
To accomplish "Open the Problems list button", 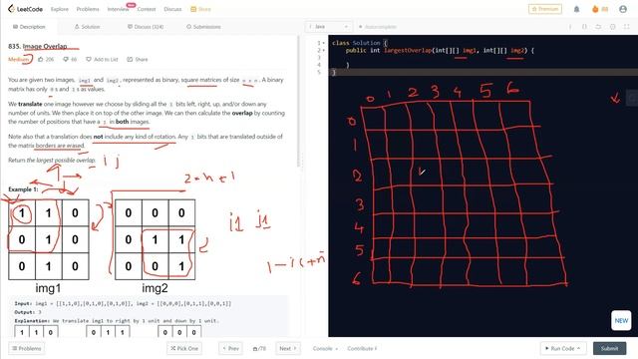I will pos(27,348).
